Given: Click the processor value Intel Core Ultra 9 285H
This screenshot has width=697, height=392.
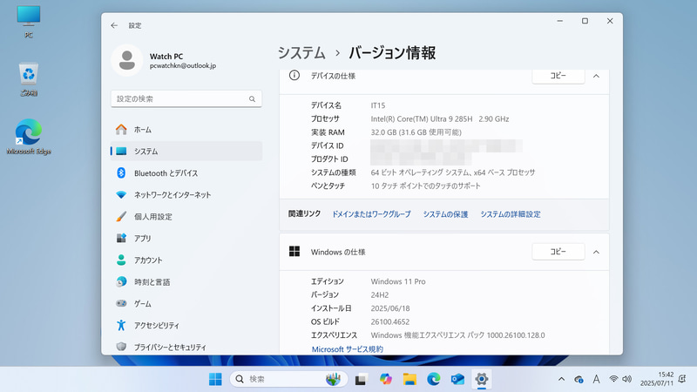Looking at the screenshot, I should pyautogui.click(x=440, y=118).
